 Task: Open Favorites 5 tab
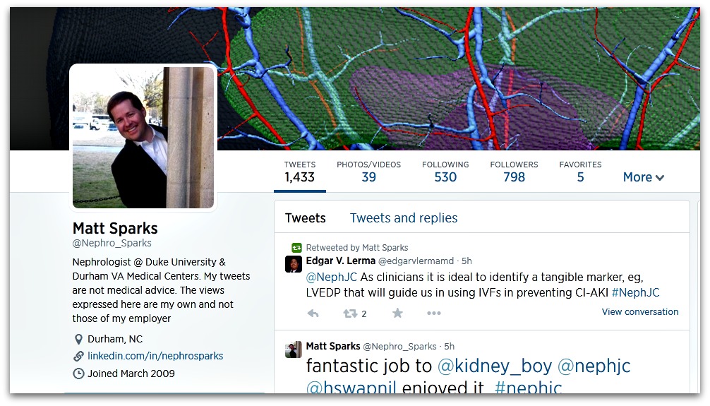tap(581, 172)
